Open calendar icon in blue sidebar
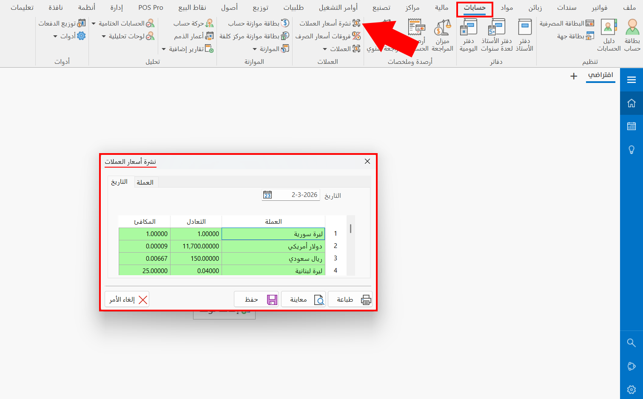Image resolution: width=643 pixels, height=399 pixels. pyautogui.click(x=632, y=126)
